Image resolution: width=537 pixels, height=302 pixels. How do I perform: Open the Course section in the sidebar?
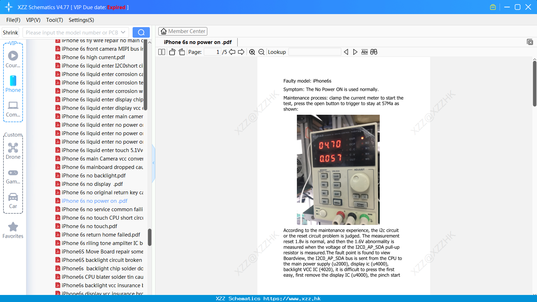tap(13, 59)
